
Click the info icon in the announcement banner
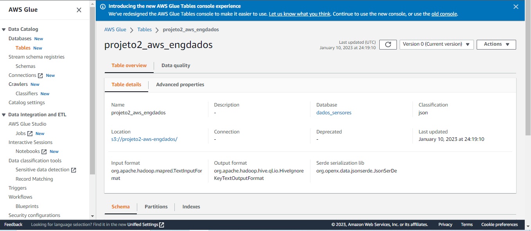[102, 6]
